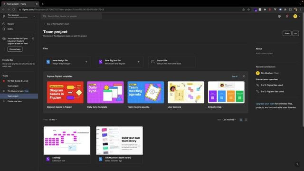This screenshot has width=304, height=171.
Task: Open a new browser tab
Action: [x=43, y=4]
